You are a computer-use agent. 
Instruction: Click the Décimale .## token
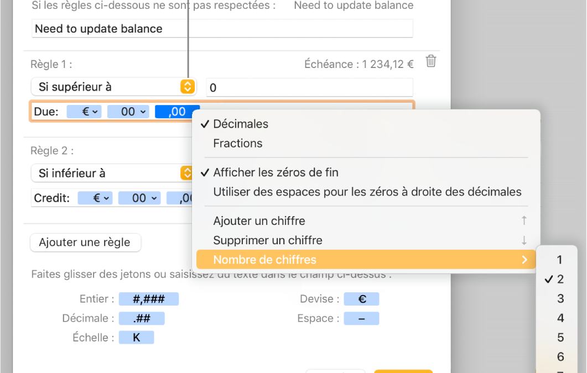tap(142, 318)
